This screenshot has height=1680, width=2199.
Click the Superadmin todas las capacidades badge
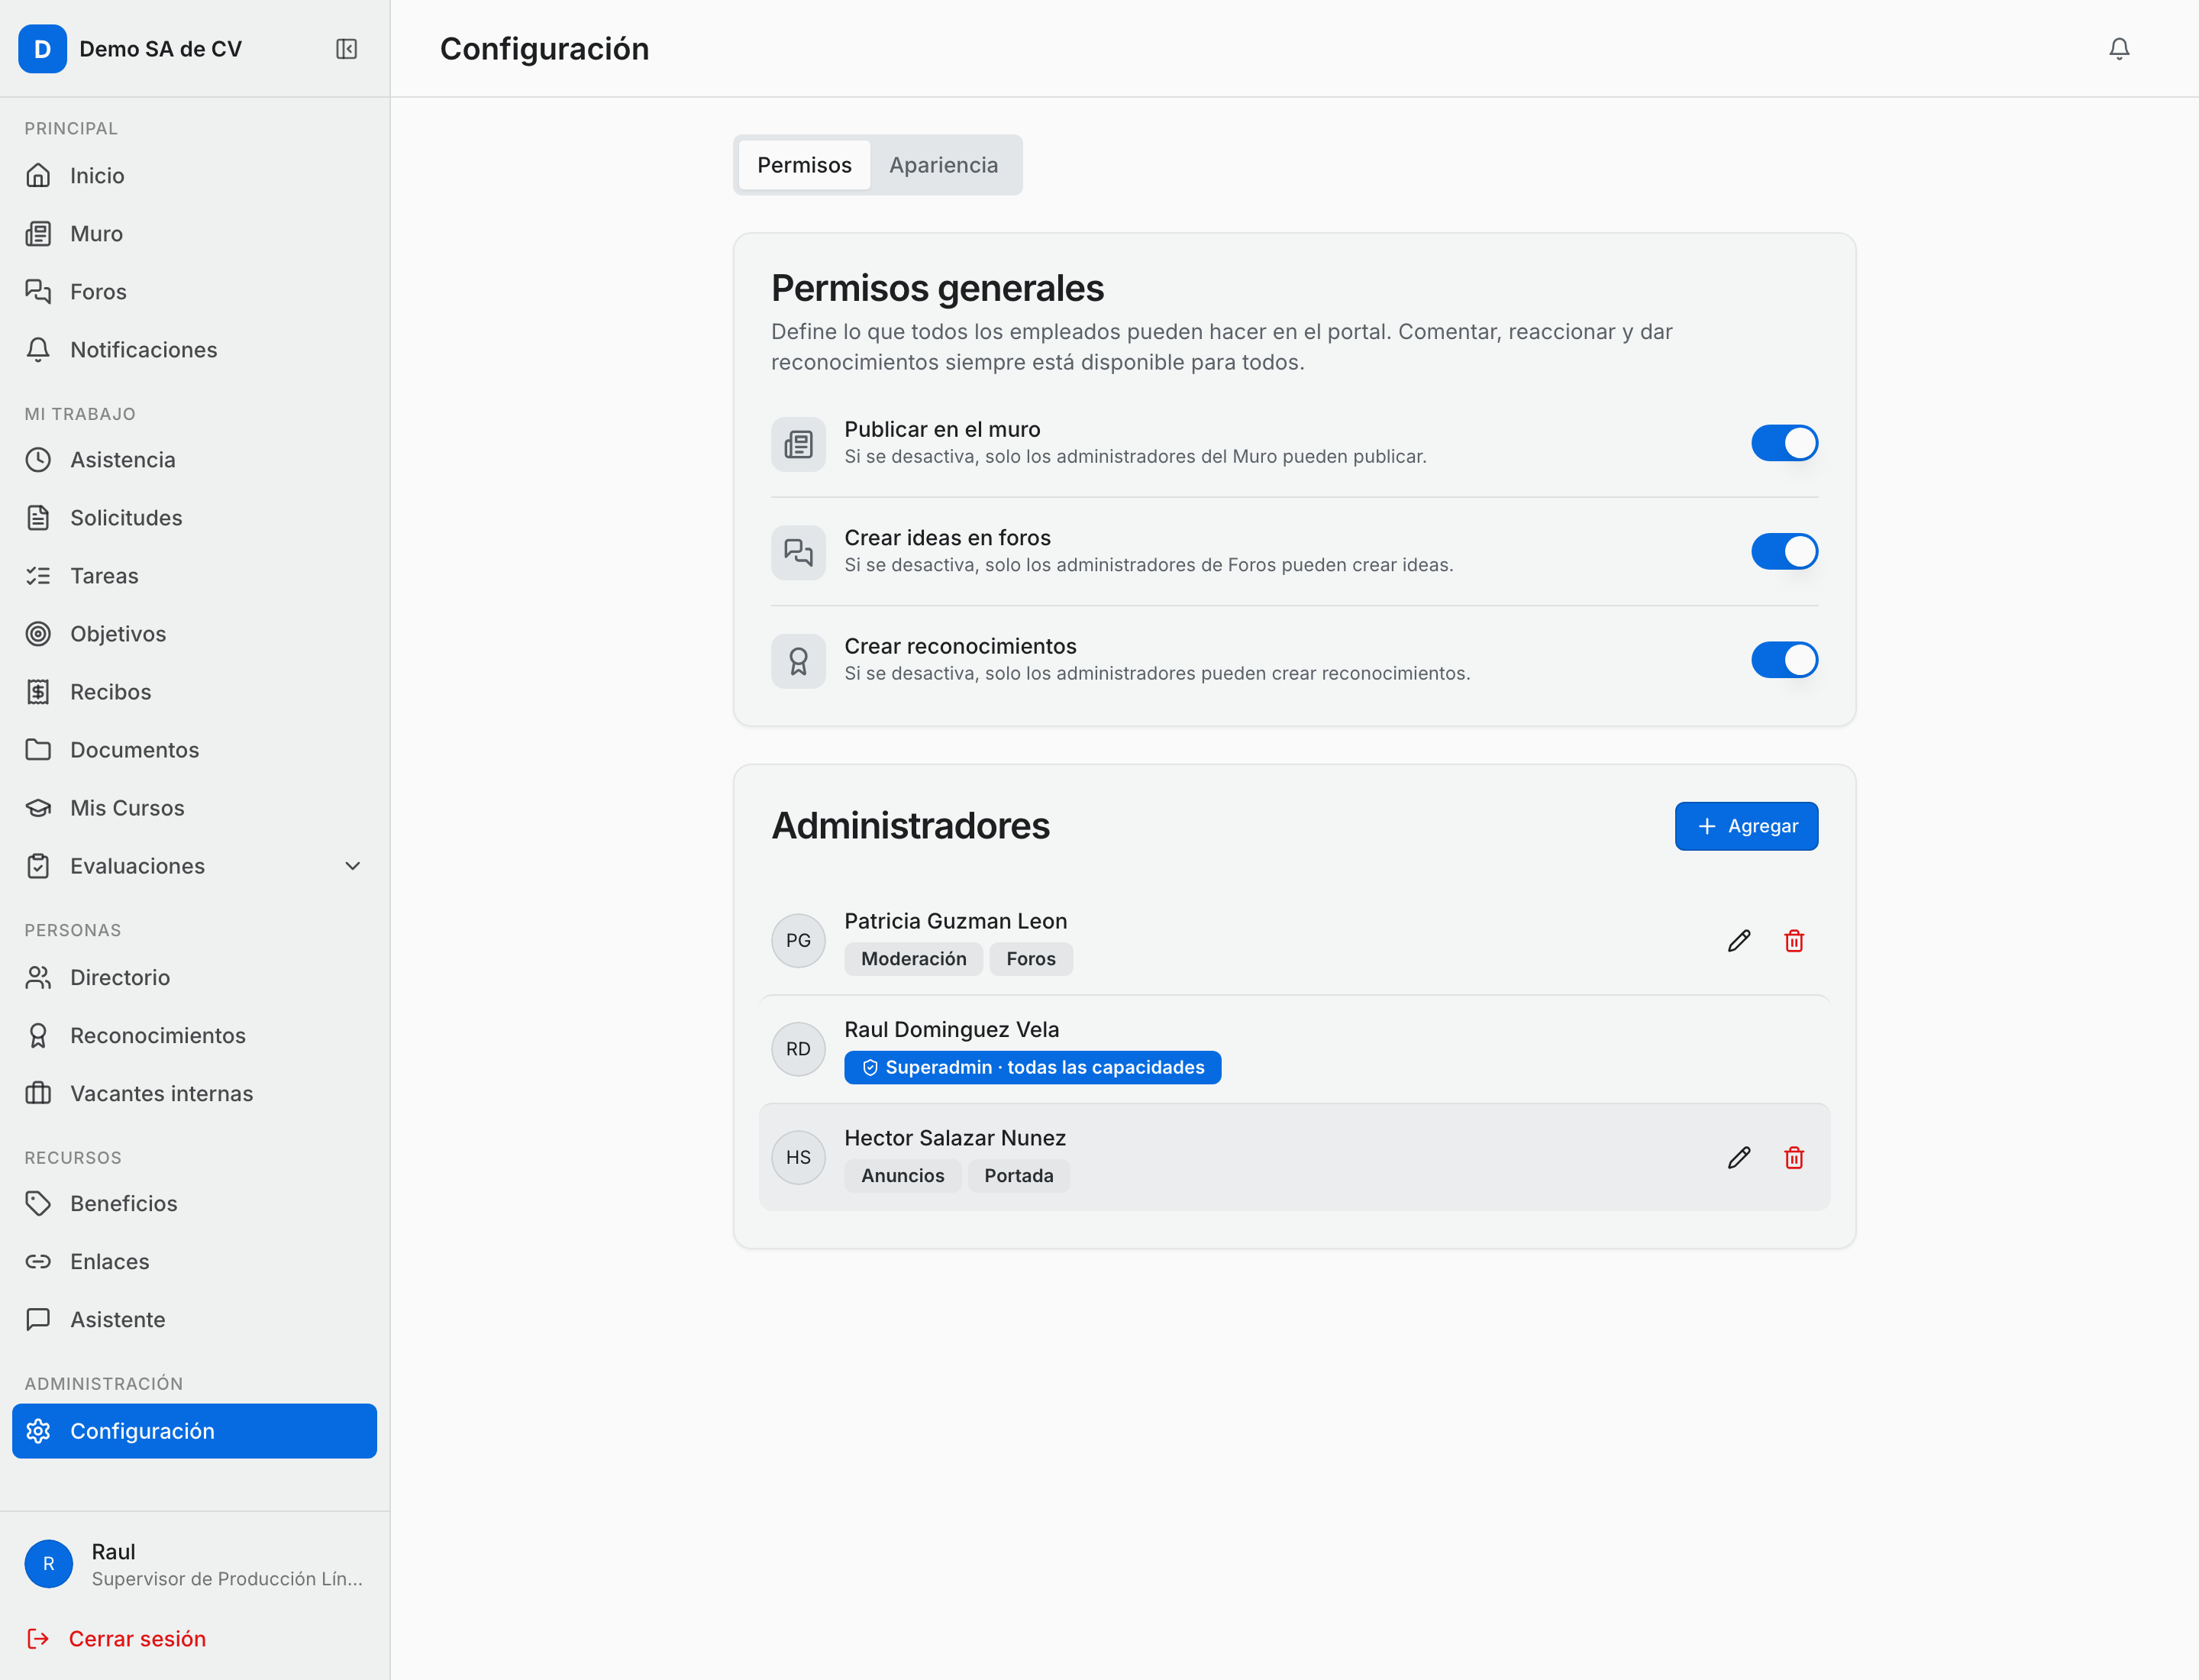point(1032,1067)
